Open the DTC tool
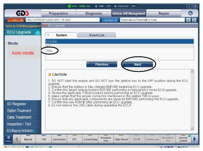This screenshot has width=203, height=151. point(75,139)
